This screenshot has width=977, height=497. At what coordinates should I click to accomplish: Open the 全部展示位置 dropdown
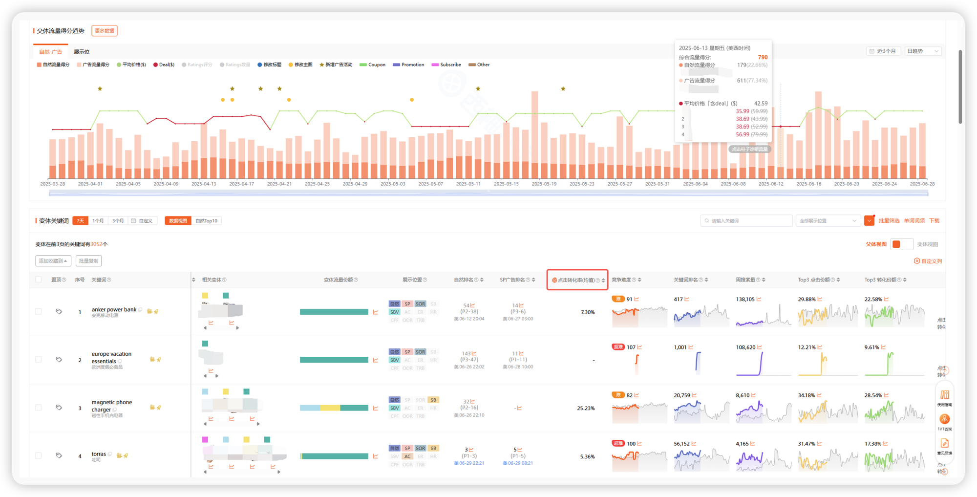tap(828, 221)
